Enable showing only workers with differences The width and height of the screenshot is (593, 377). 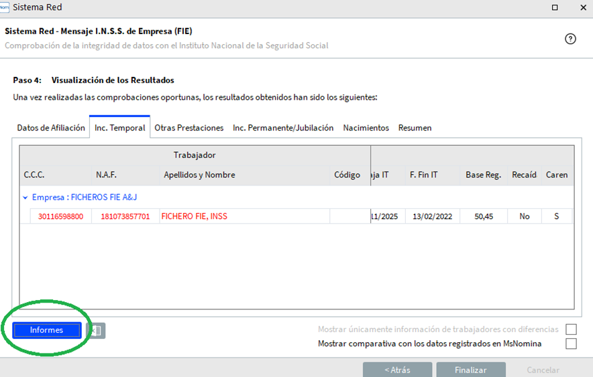[571, 329]
